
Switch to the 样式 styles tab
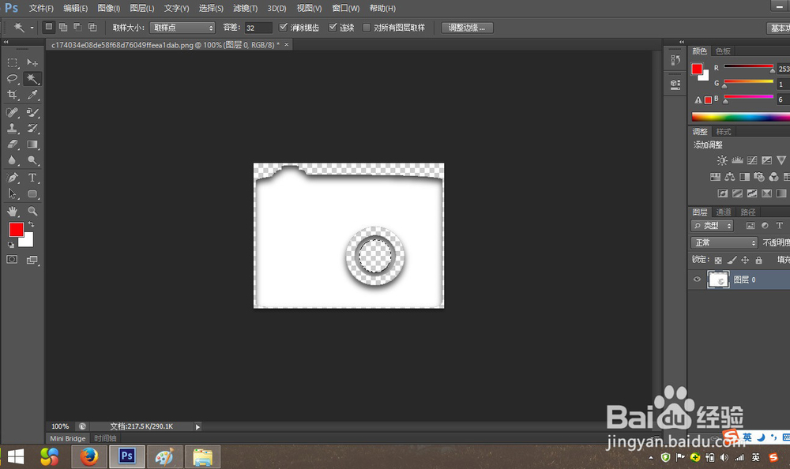point(724,132)
